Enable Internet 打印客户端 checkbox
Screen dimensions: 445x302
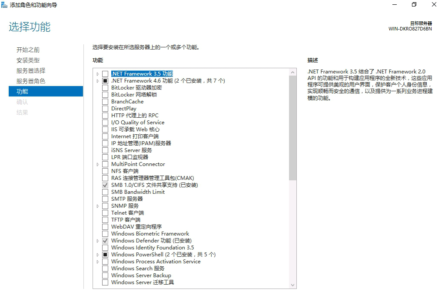(x=105, y=136)
